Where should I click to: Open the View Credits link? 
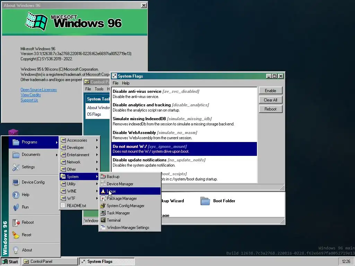[31, 95]
